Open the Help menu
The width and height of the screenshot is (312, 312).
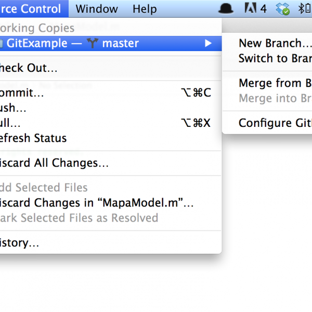[x=145, y=9]
